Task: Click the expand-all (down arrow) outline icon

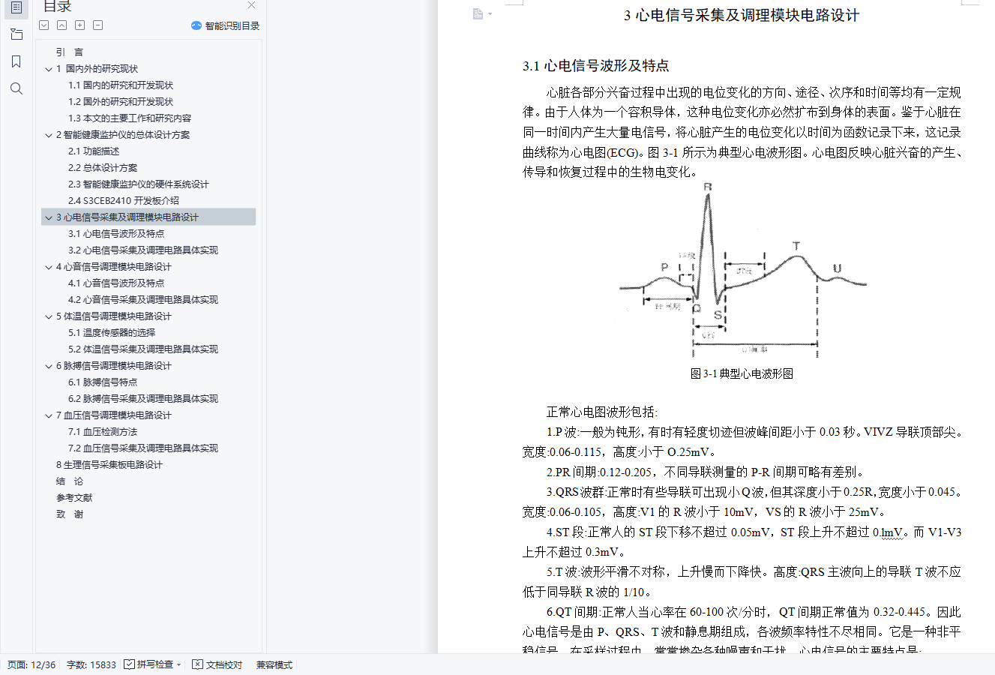Action: pos(44,25)
